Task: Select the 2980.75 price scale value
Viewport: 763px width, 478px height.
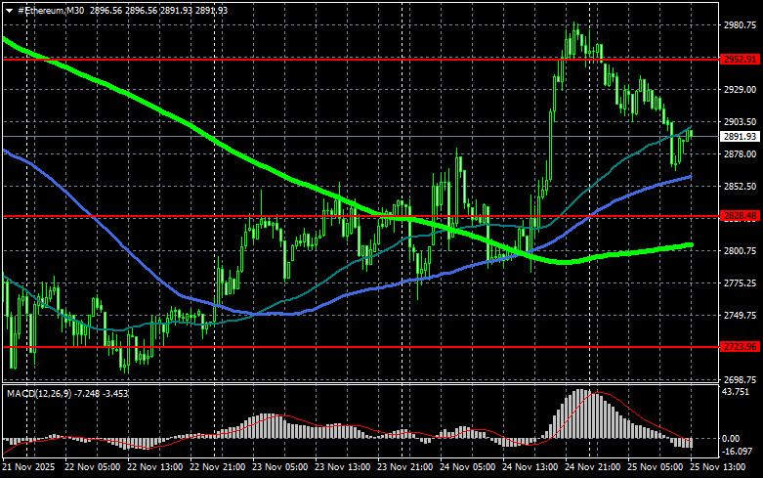Action: coord(741,25)
